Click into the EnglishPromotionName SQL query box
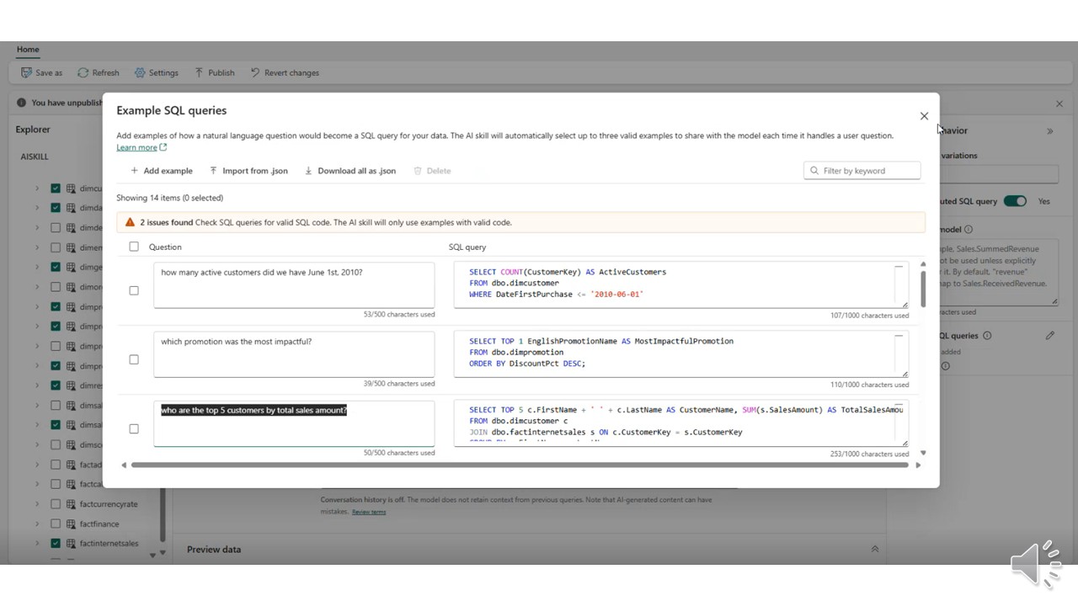 680,353
